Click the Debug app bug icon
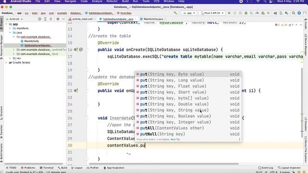This screenshot has width=308, height=173. click(246, 13)
